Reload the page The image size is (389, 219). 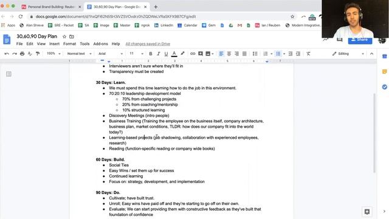tap(21, 16)
